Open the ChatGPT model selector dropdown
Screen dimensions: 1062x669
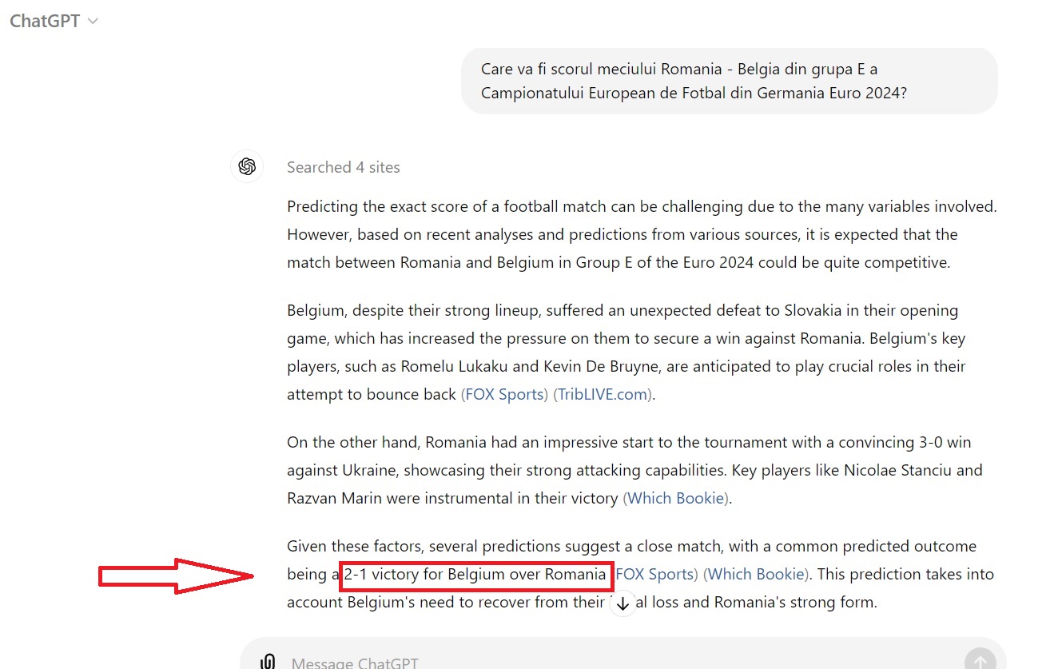pos(93,22)
